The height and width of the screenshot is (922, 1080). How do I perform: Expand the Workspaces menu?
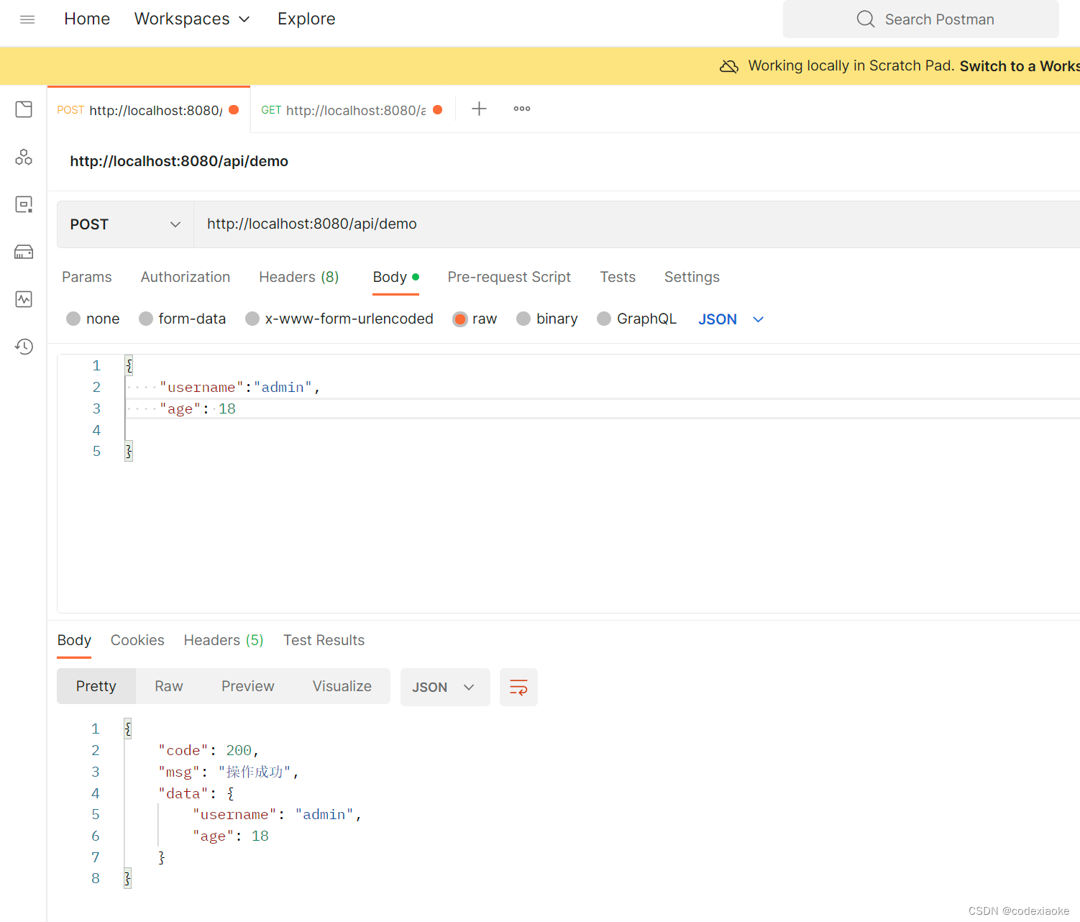192,19
